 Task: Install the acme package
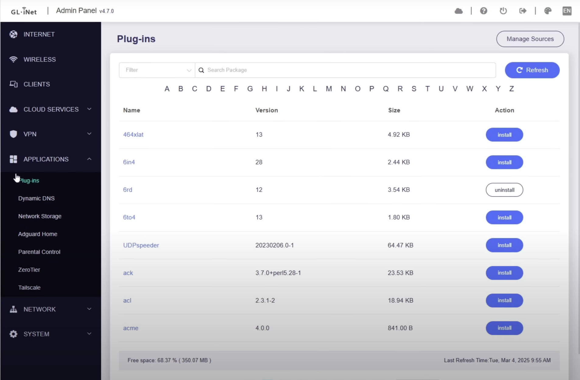504,328
